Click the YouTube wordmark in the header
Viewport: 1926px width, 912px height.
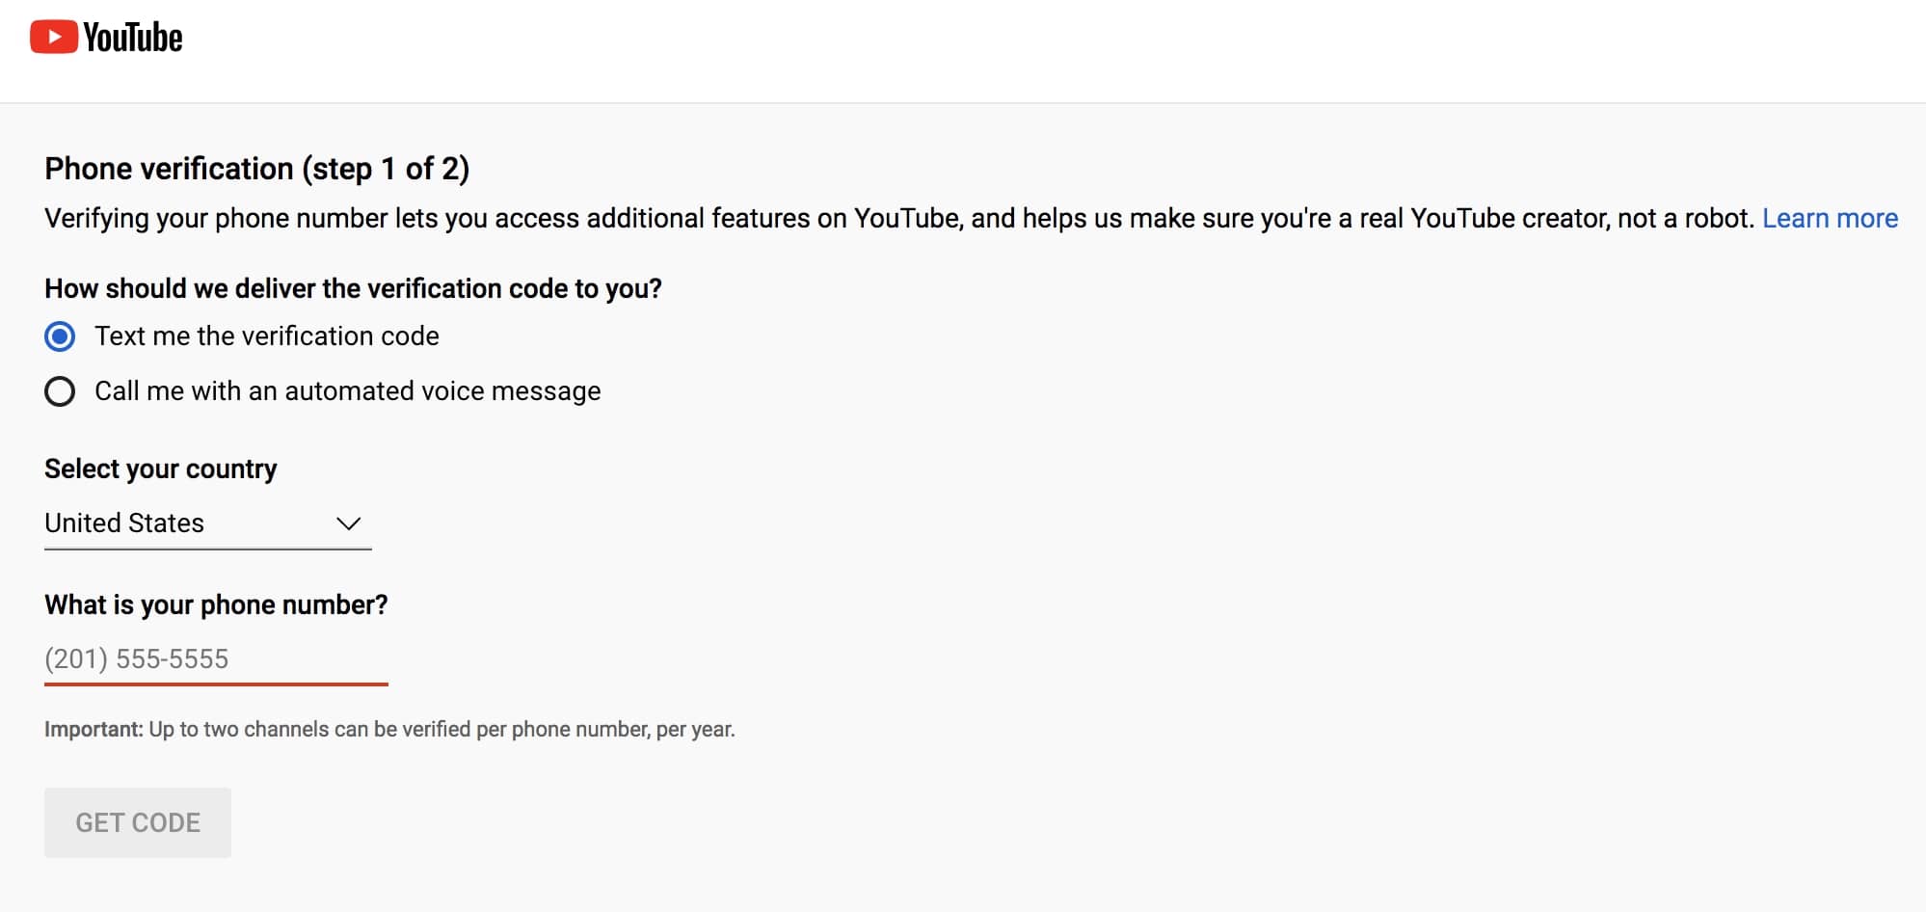(132, 36)
